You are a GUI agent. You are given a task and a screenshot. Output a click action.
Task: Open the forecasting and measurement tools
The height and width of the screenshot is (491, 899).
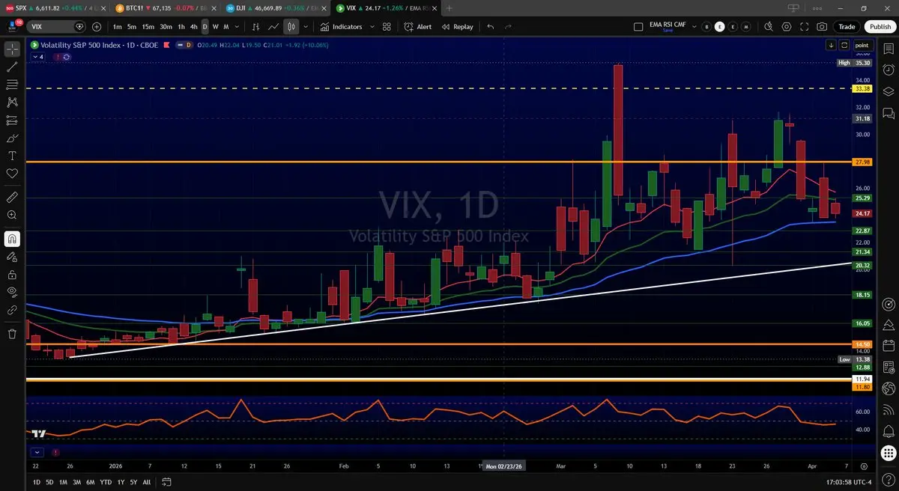coord(12,120)
